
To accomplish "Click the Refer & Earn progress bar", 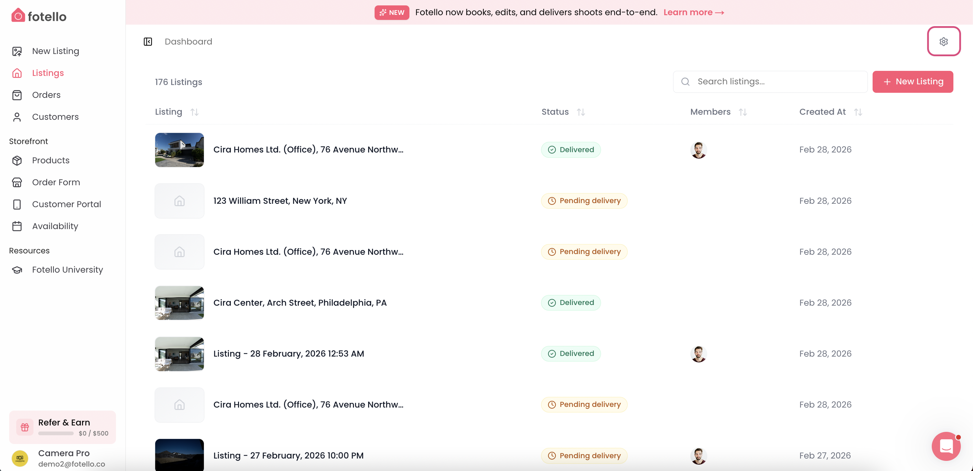I will point(56,433).
